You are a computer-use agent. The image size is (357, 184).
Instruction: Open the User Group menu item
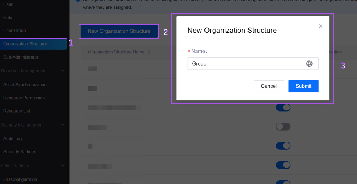pos(15,31)
